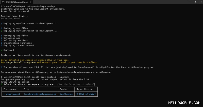203x107 pixels.
Task: Click the Major Version column header
Action: click(85, 89)
